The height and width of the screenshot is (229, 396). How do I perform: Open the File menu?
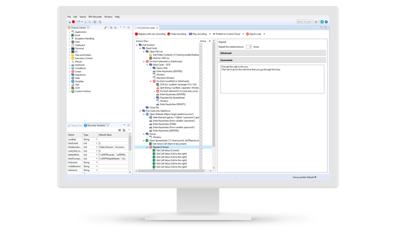69,17
